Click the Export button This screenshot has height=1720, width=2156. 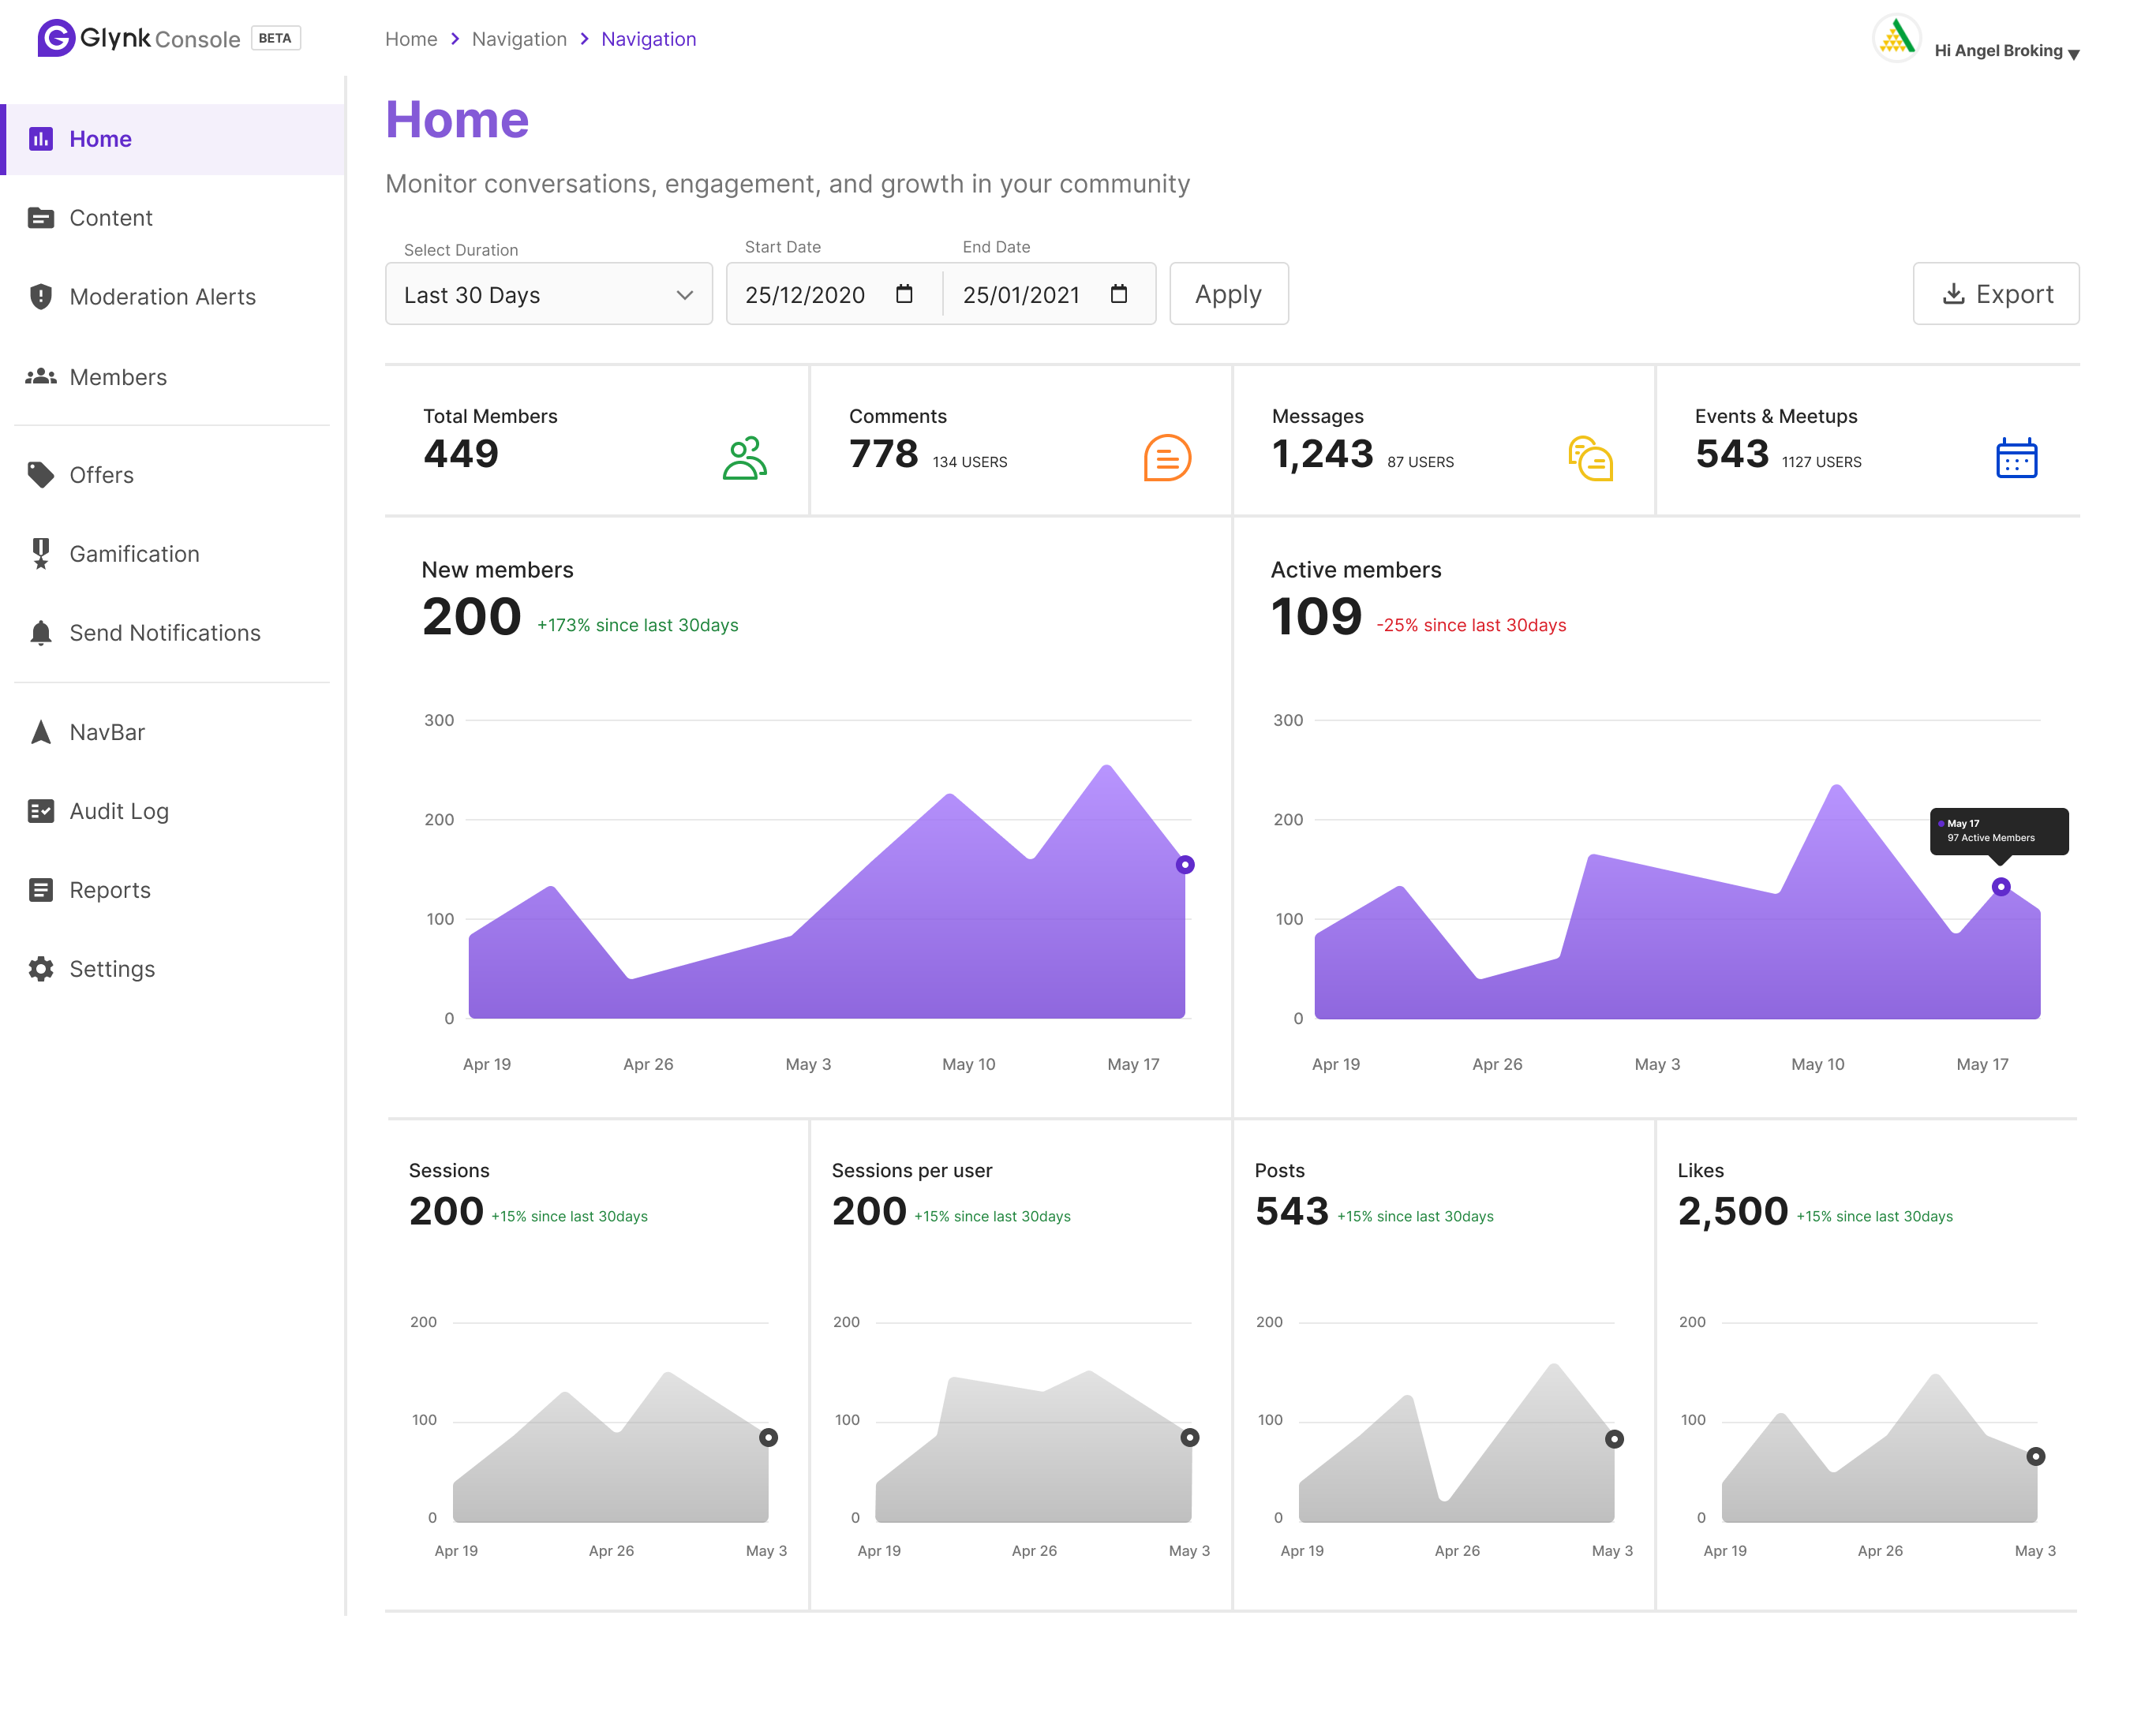1996,294
